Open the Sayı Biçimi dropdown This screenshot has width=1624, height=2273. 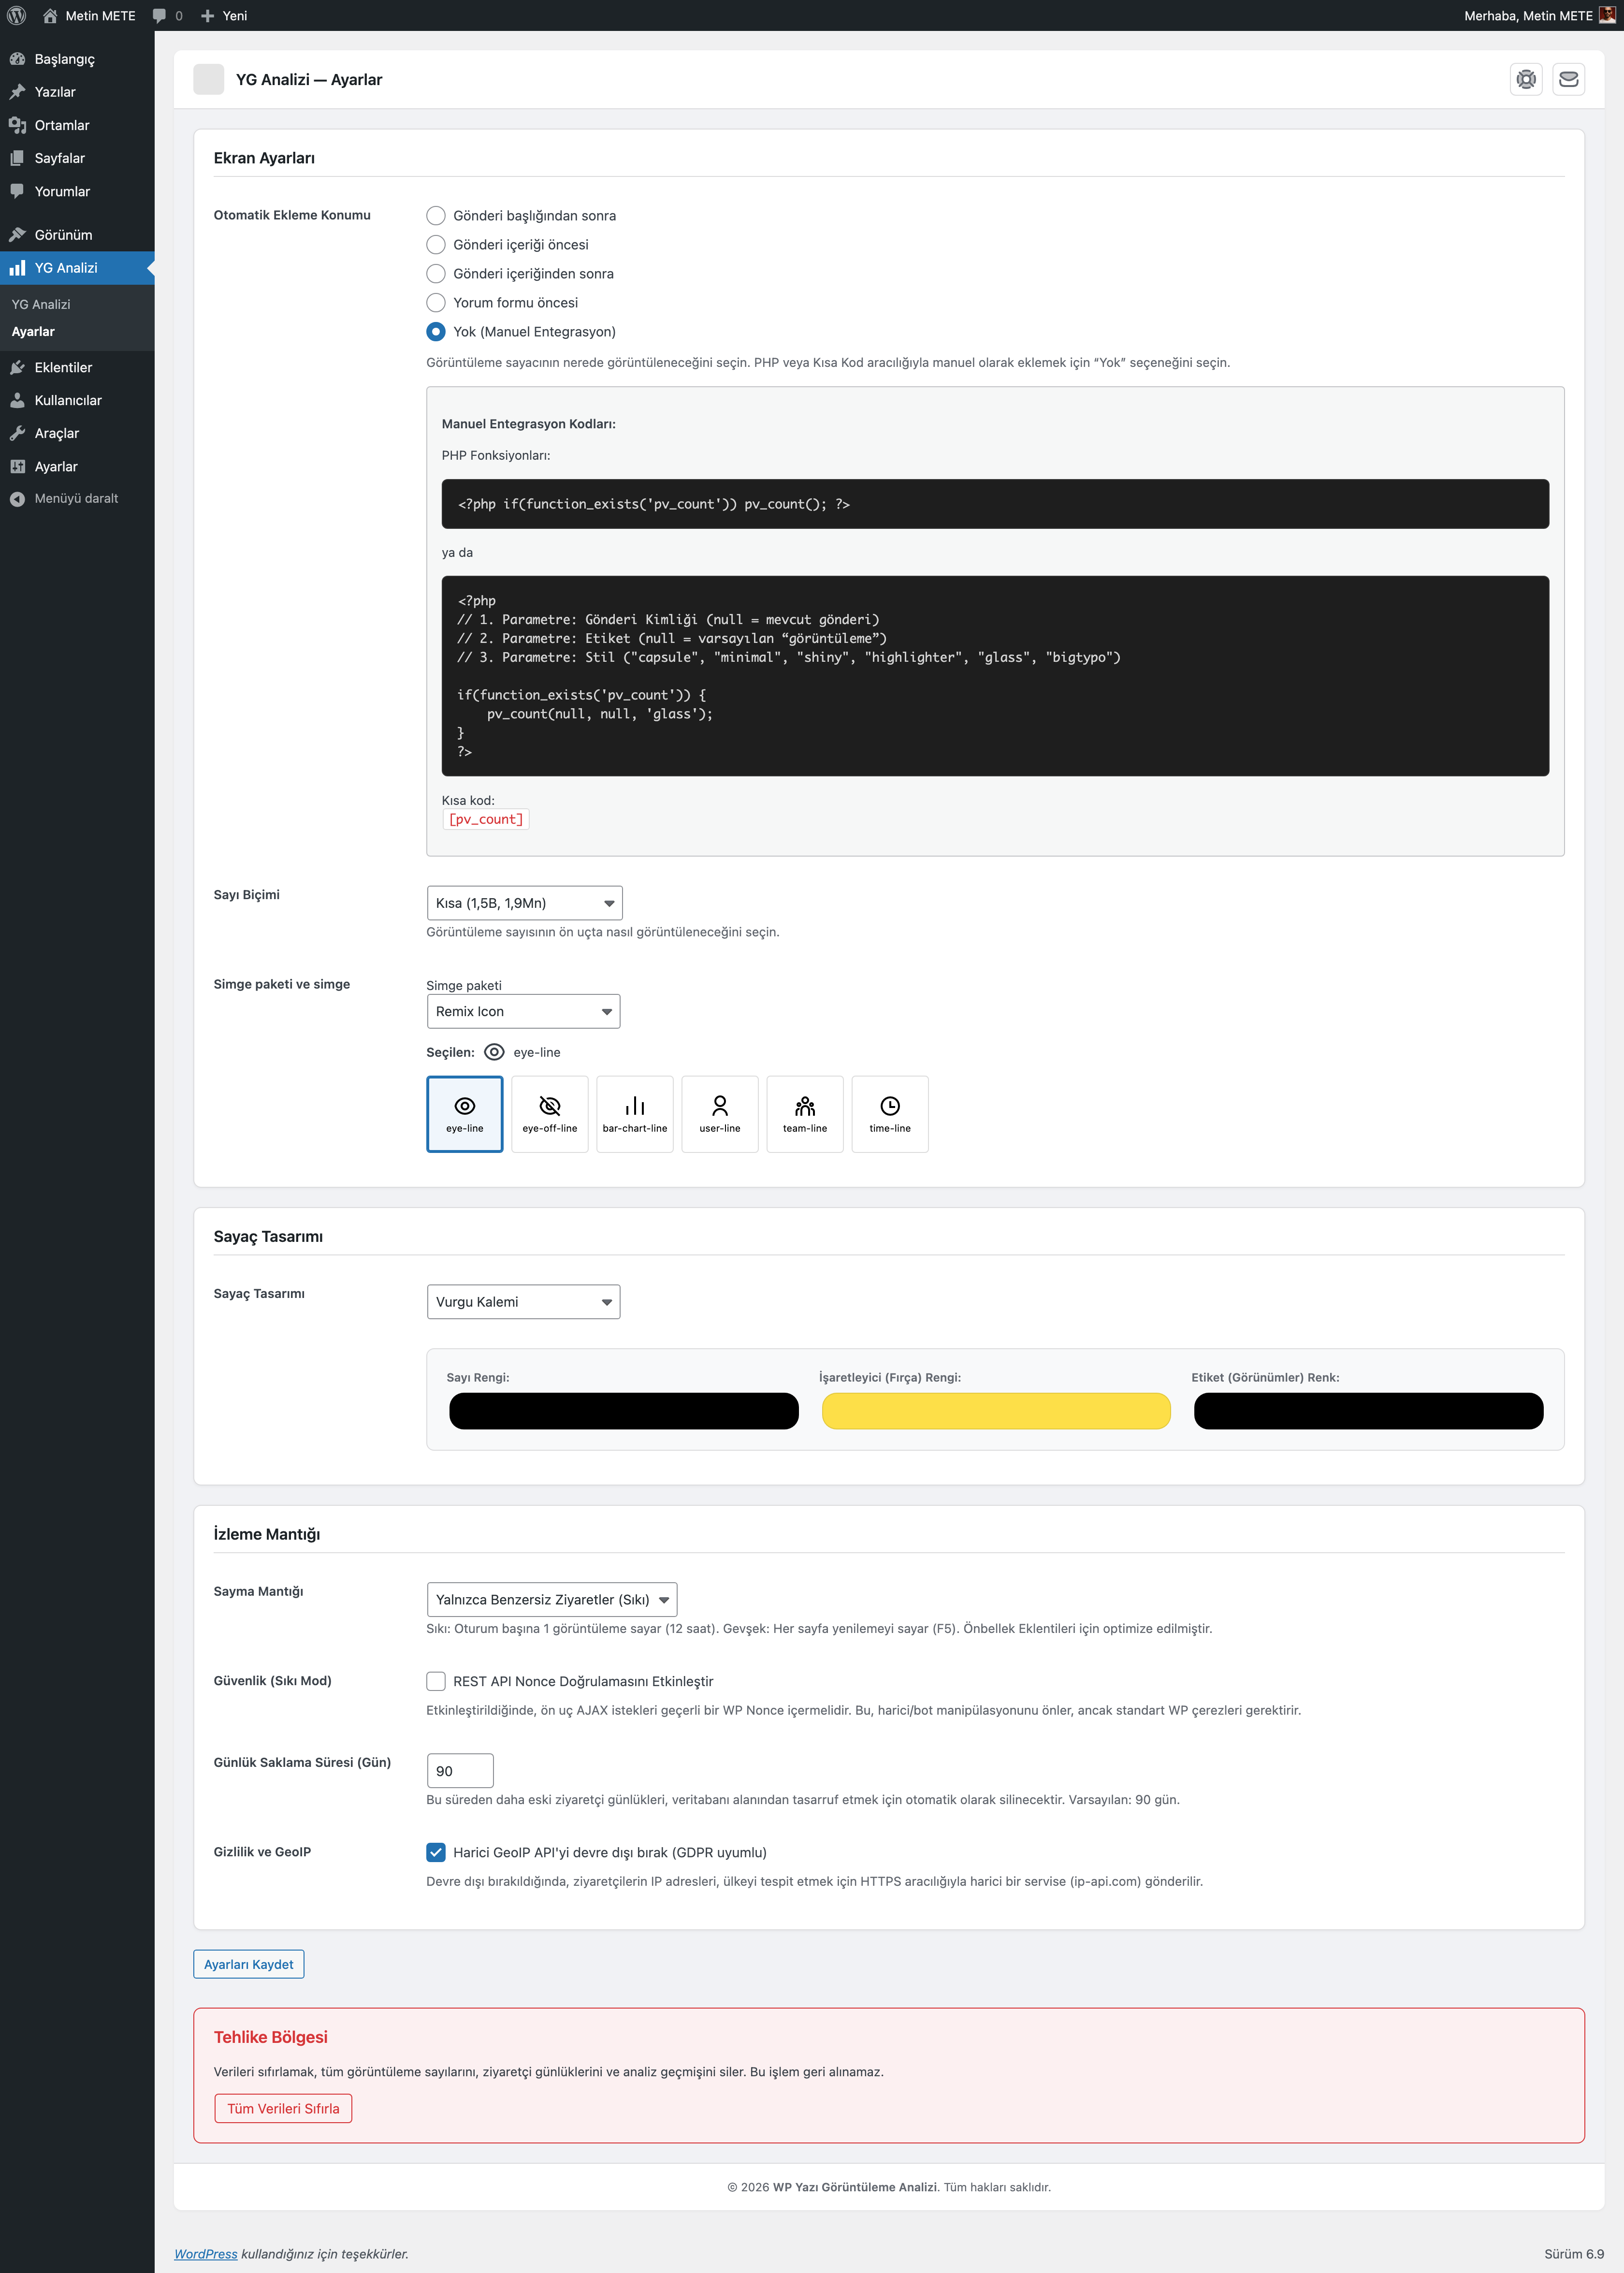pos(524,902)
